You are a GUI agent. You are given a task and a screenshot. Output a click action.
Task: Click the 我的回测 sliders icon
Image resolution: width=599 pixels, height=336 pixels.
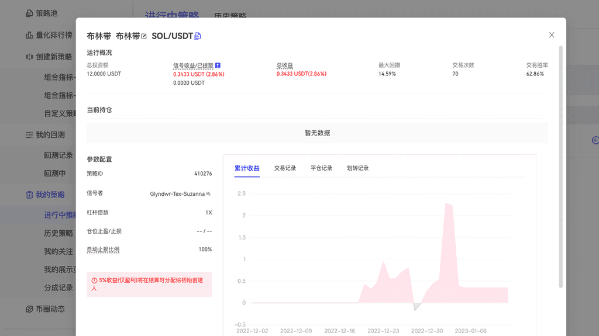tap(30, 135)
